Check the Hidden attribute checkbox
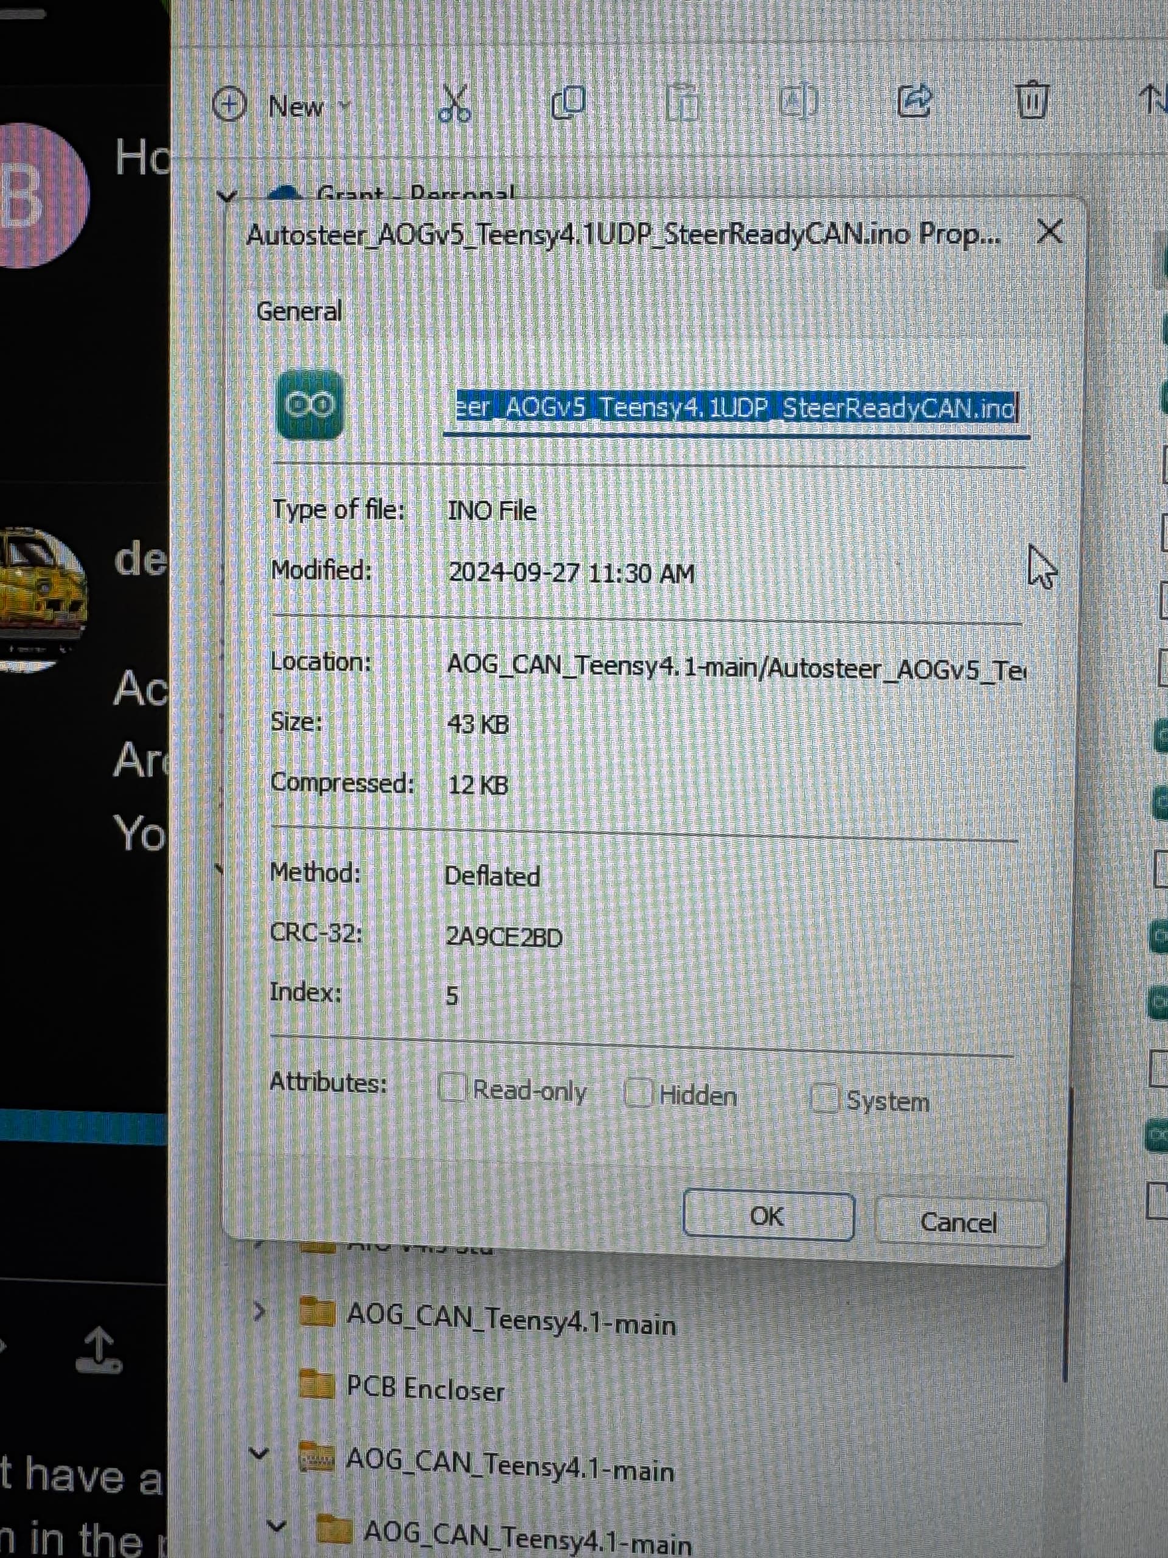Screen dimensions: 1168x1558 pyautogui.click(x=638, y=1094)
